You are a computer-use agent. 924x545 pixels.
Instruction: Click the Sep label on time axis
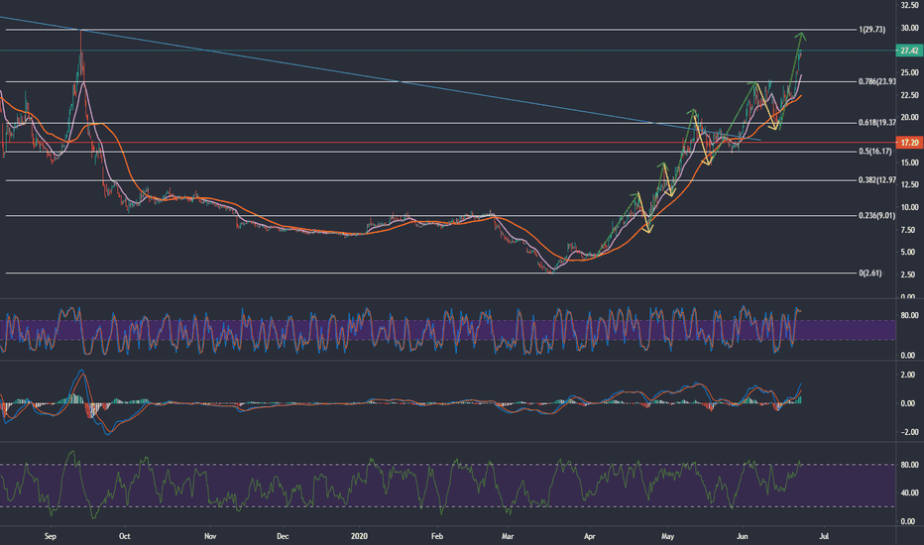pos(51,536)
